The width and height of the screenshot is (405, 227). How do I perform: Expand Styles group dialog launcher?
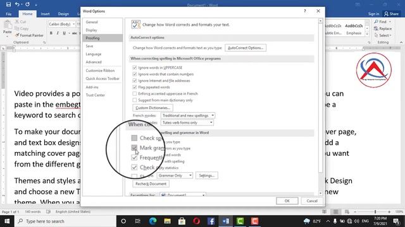pos(369,42)
